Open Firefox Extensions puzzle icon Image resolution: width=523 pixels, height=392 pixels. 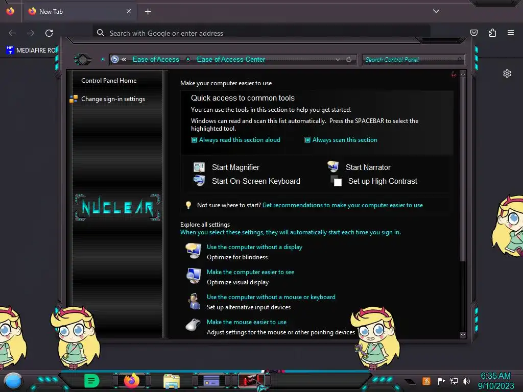click(492, 33)
